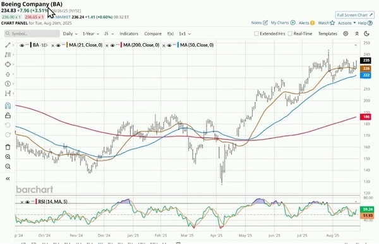Hide the RSI study eye icon
This screenshot has height=244, width=379.
click(x=27, y=202)
